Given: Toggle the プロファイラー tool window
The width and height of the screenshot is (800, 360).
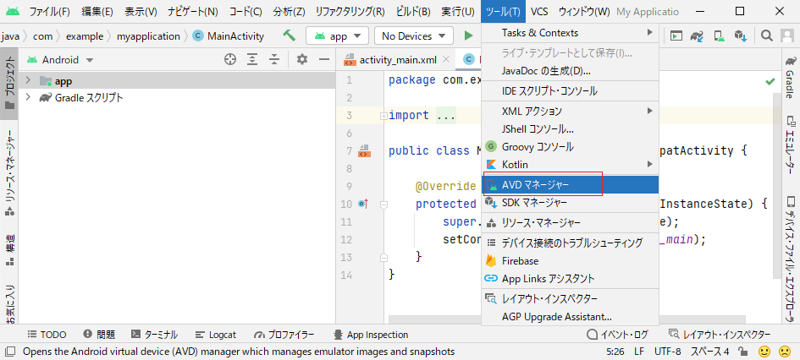Looking at the screenshot, I should (x=284, y=335).
